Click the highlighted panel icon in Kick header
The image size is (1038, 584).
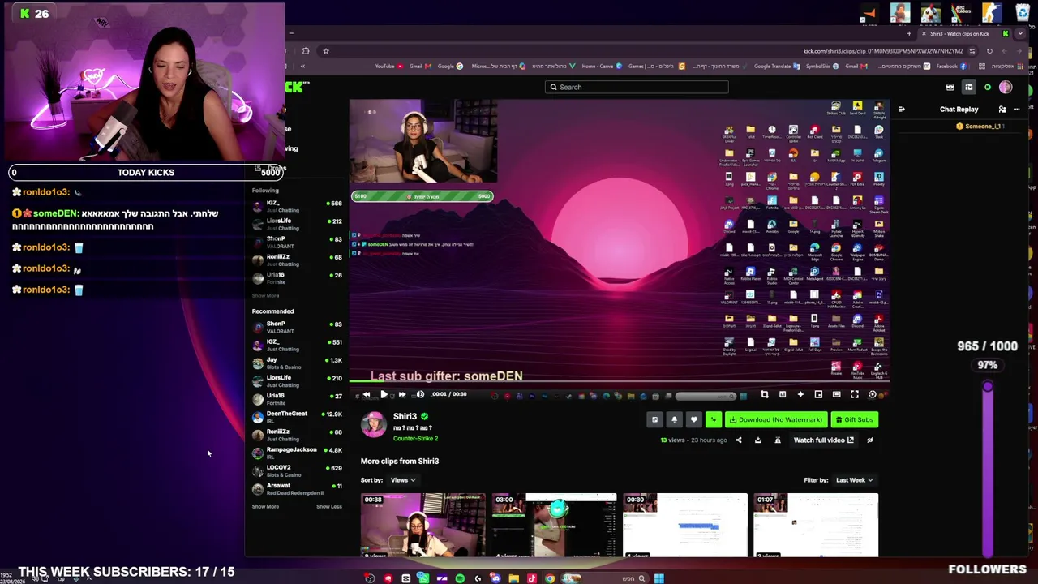click(968, 87)
